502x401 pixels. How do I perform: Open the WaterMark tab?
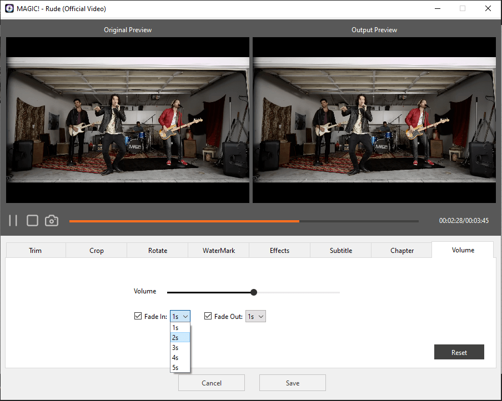(x=218, y=251)
